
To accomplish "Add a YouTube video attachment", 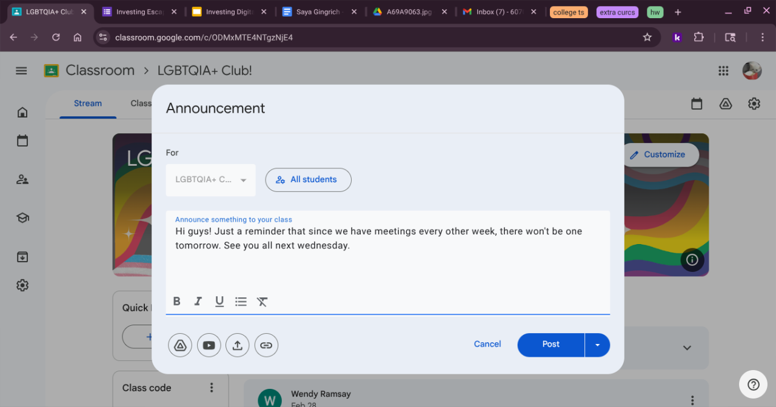I will tap(209, 345).
